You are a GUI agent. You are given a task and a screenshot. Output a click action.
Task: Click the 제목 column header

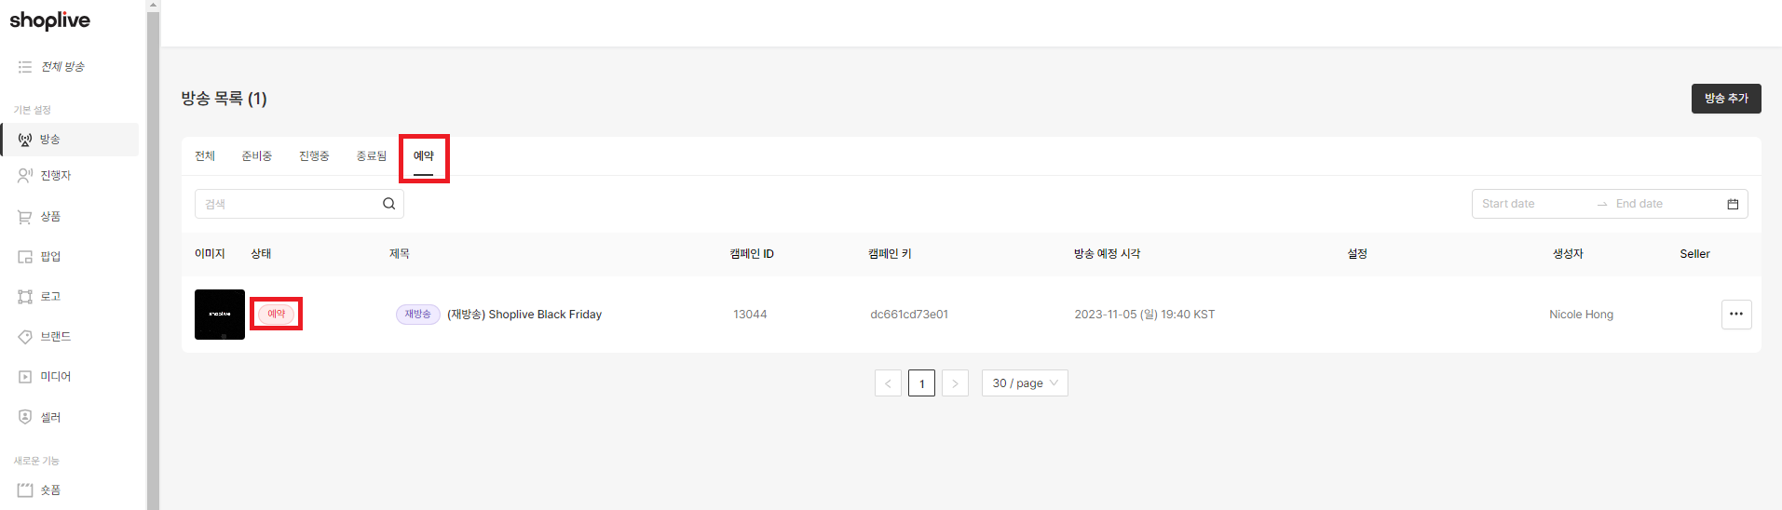pyautogui.click(x=400, y=254)
